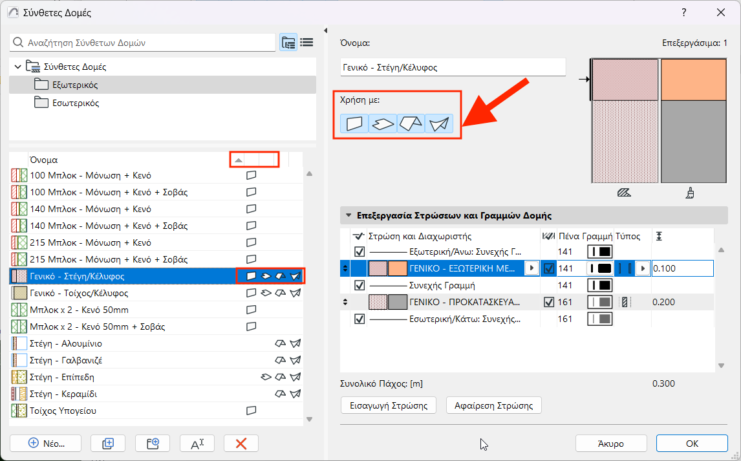
Task: Uncheck Εξωτερική/Άνω separator line checkbox
Action: point(360,252)
